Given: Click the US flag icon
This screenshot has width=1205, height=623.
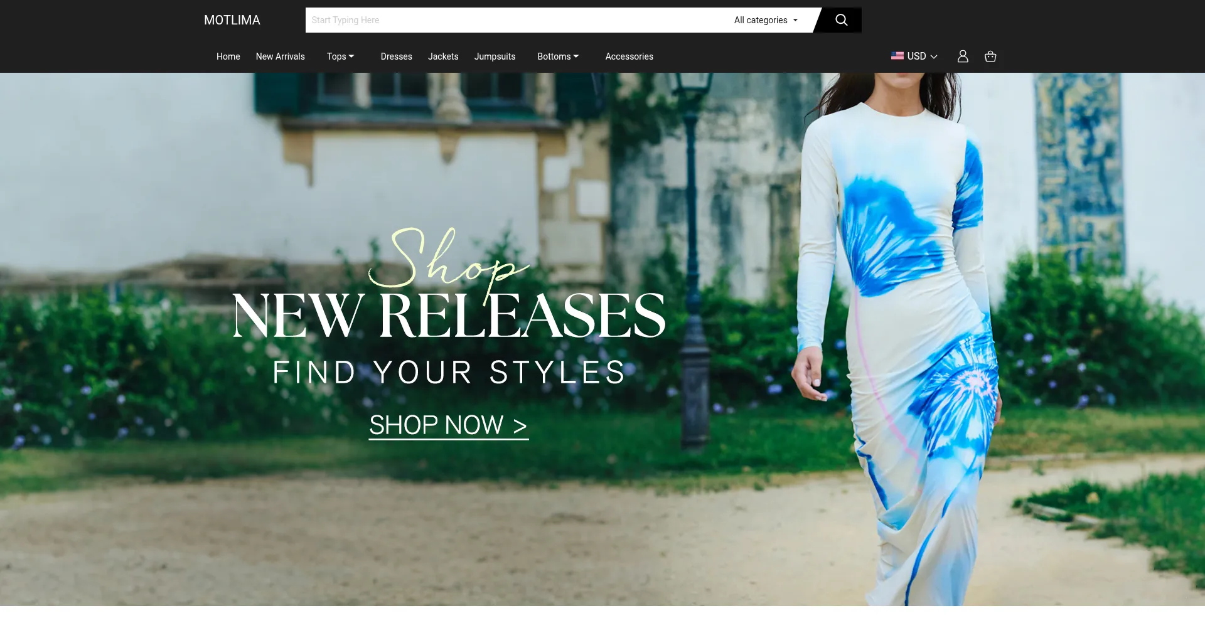Looking at the screenshot, I should 897,56.
